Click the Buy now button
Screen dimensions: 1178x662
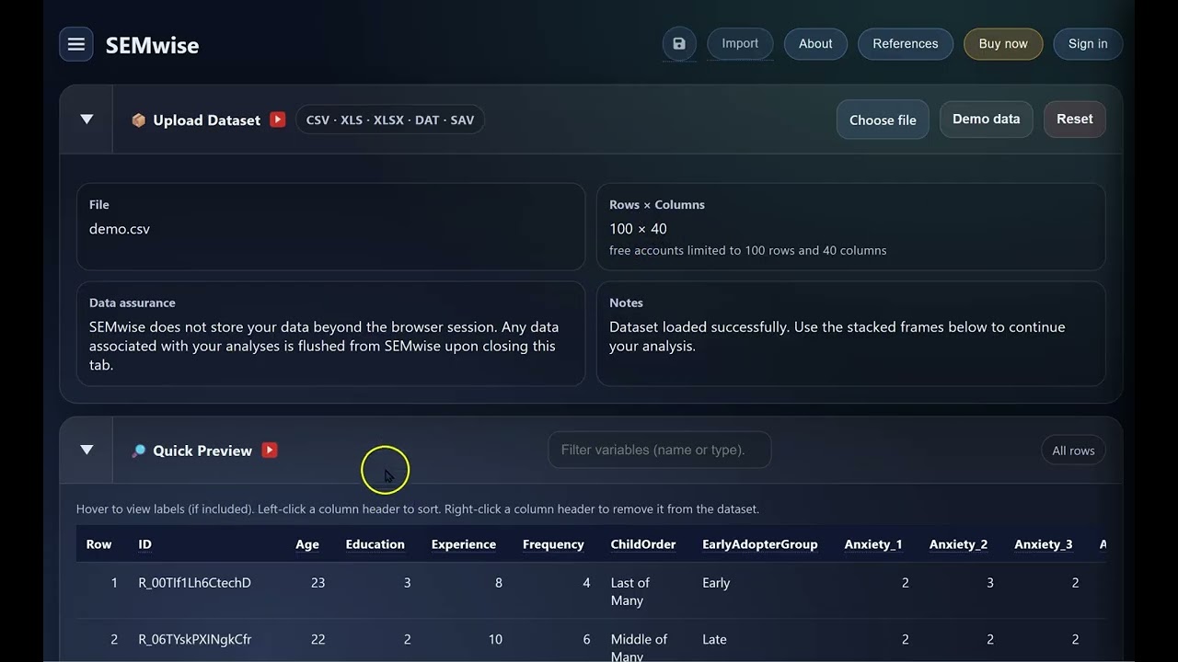tap(1003, 44)
